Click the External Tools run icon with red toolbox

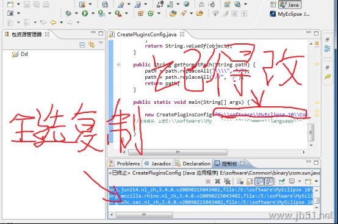[118, 13]
